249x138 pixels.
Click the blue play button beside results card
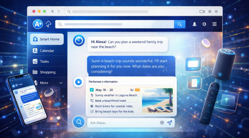coord(78,82)
